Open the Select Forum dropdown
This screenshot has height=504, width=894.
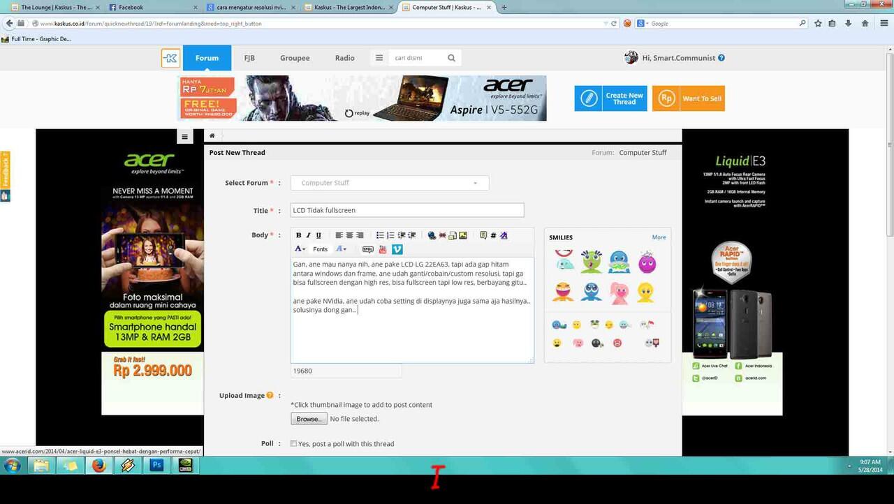click(x=390, y=183)
